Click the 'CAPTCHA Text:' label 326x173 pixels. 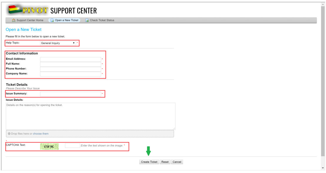coord(16,145)
